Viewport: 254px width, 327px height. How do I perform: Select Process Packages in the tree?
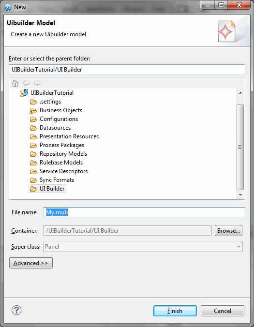click(62, 145)
